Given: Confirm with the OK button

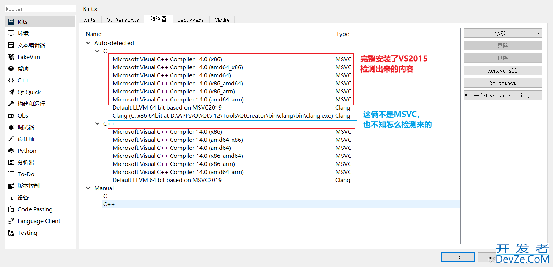Looking at the screenshot, I should coord(458,257).
